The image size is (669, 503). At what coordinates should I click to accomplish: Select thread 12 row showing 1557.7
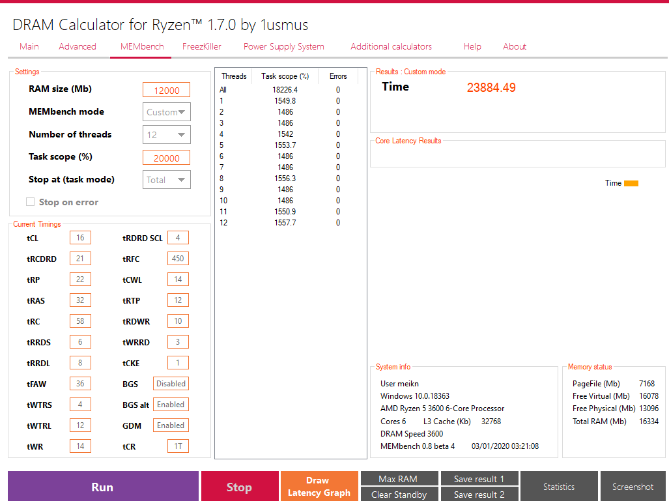[x=287, y=223]
